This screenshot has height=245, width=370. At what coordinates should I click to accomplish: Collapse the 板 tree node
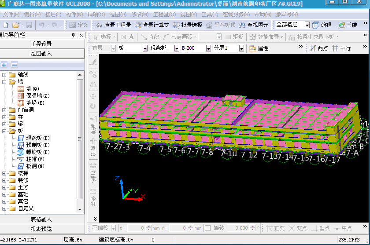point(4,131)
